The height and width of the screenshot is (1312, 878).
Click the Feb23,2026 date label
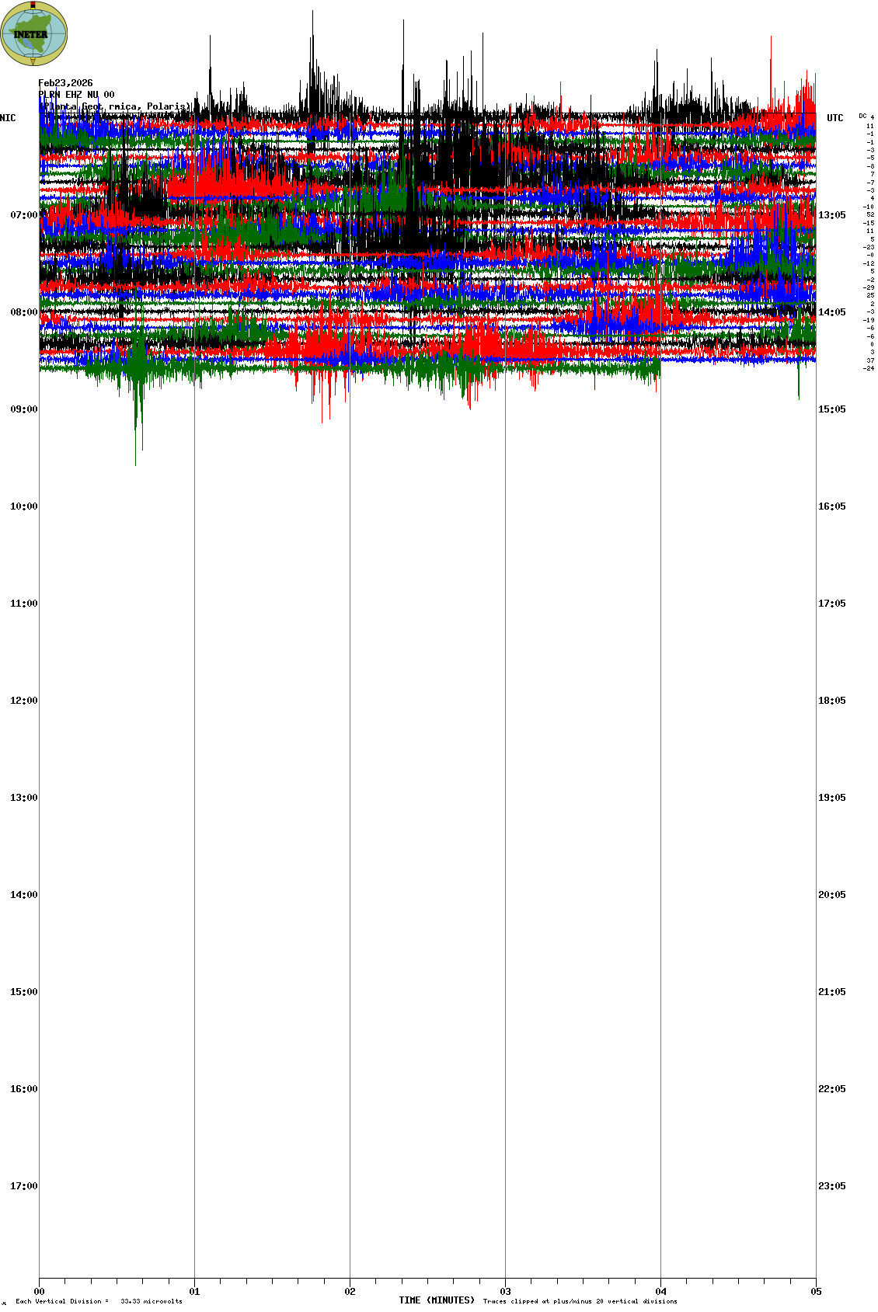[65, 83]
